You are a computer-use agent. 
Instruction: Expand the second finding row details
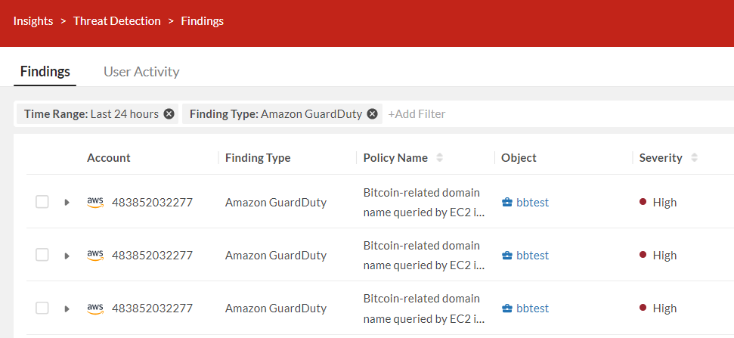point(67,256)
